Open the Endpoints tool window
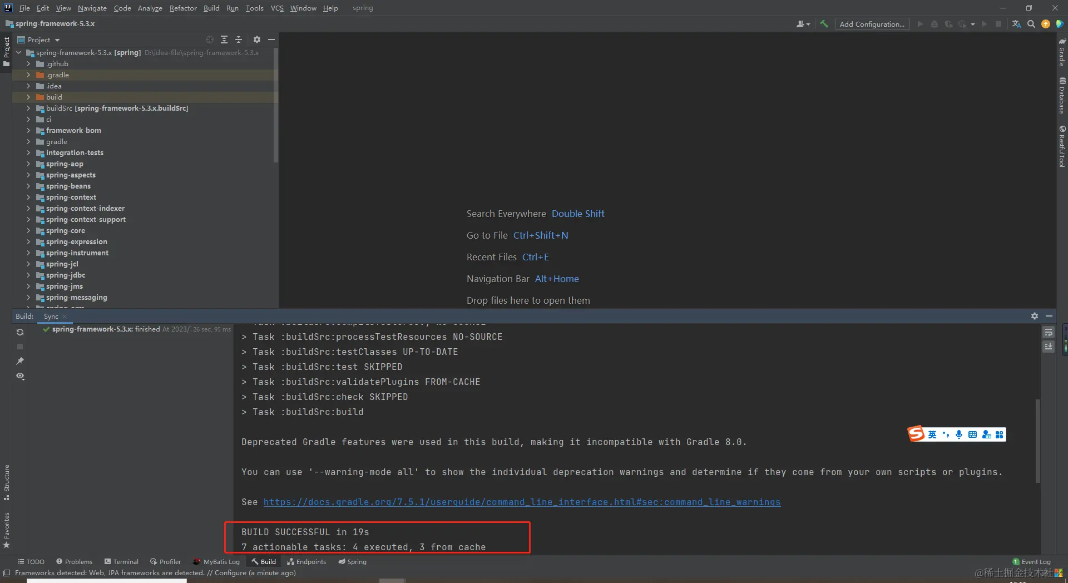 point(306,561)
